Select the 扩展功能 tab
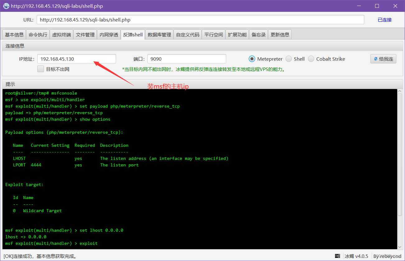The image size is (405, 261). pyautogui.click(x=237, y=35)
